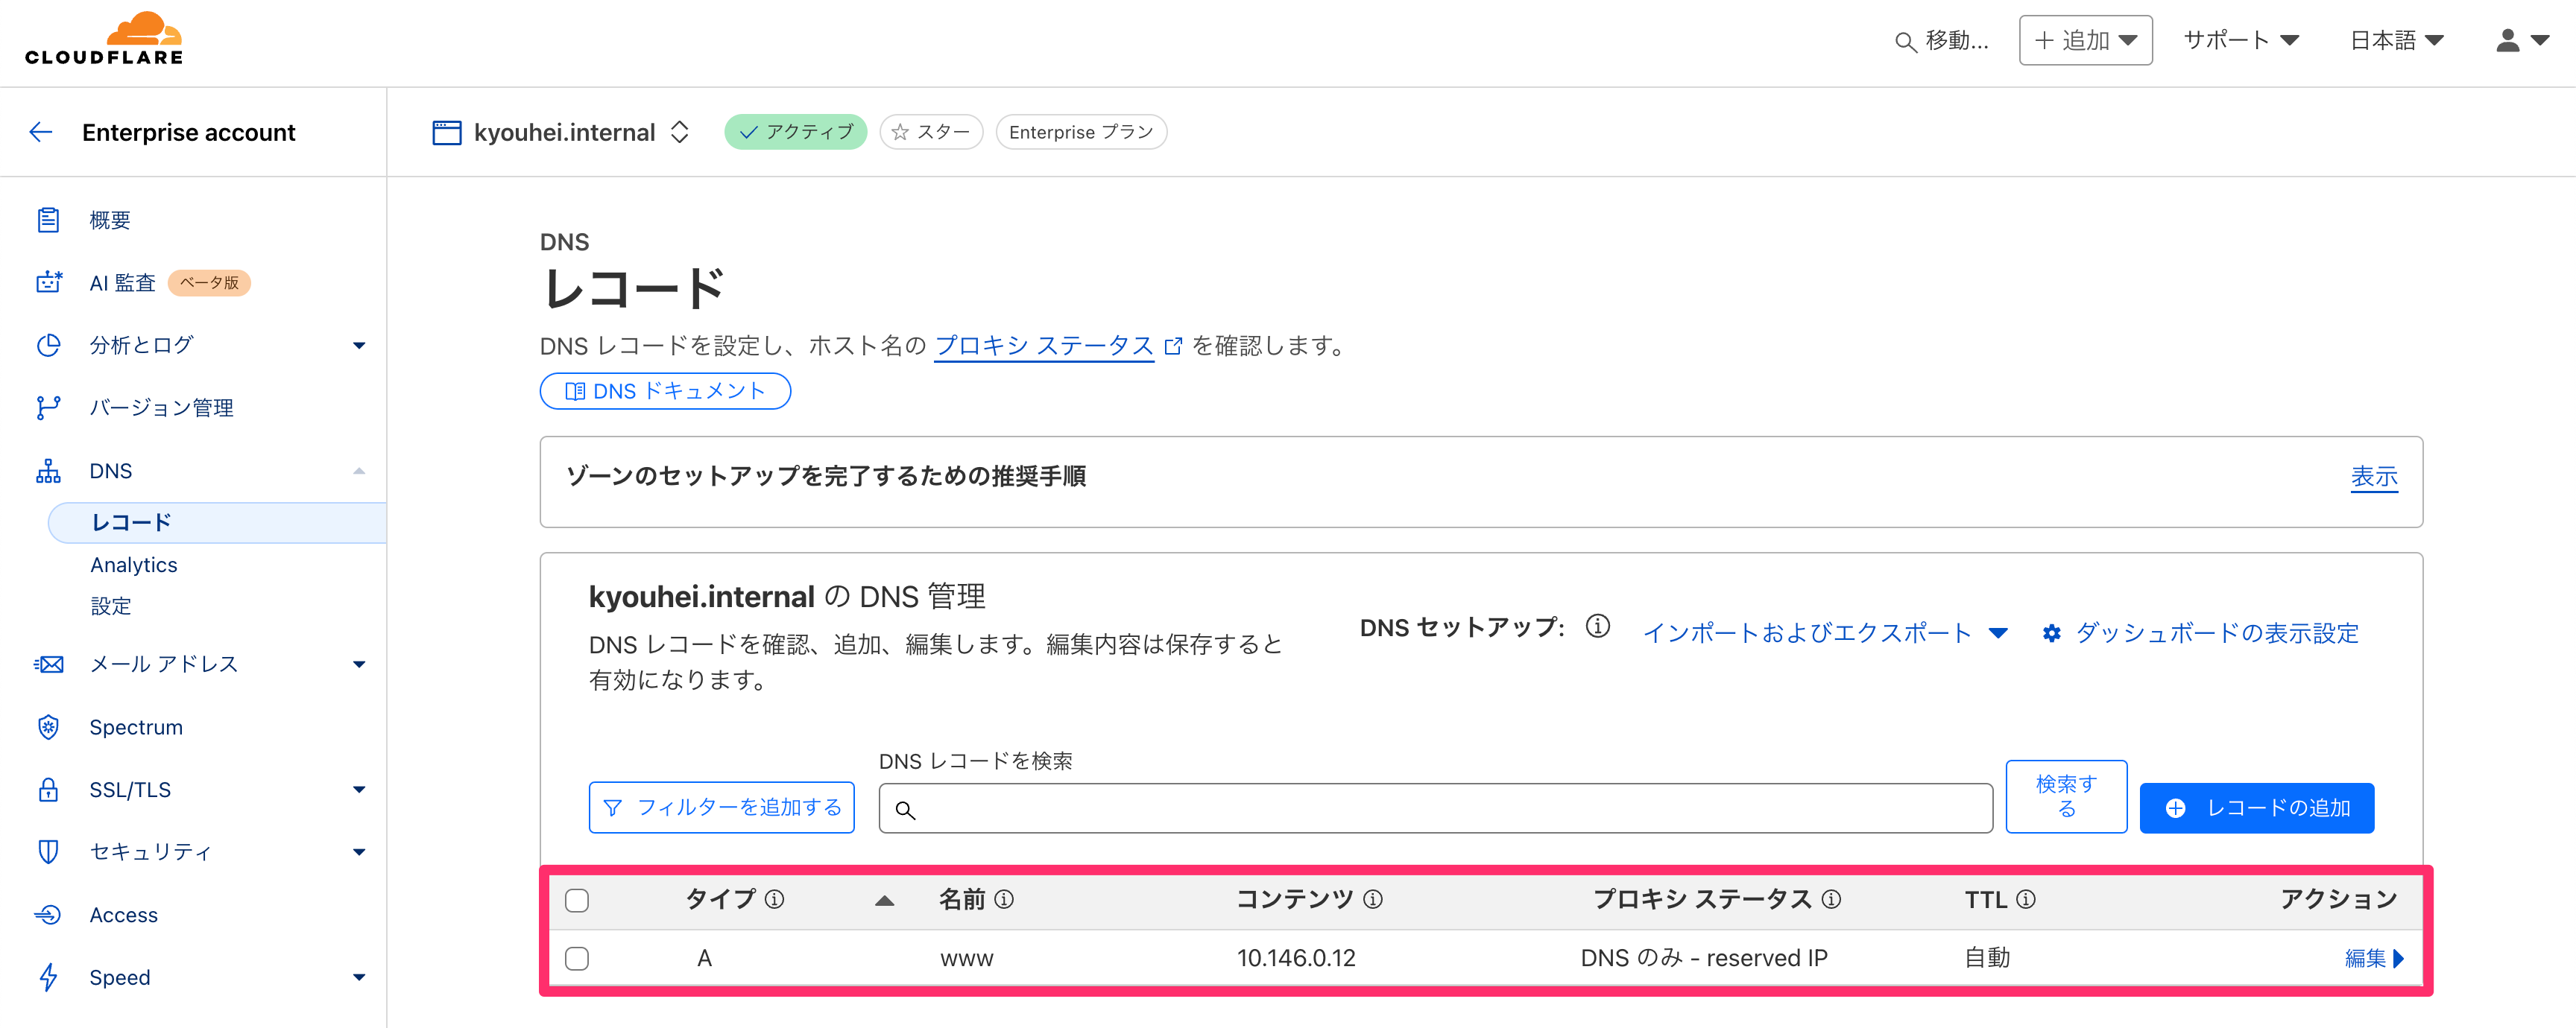Click the DNS セットアップ info icon

1598,627
